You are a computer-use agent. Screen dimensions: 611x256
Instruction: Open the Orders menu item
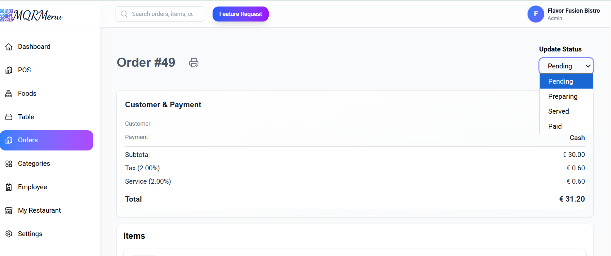47,140
